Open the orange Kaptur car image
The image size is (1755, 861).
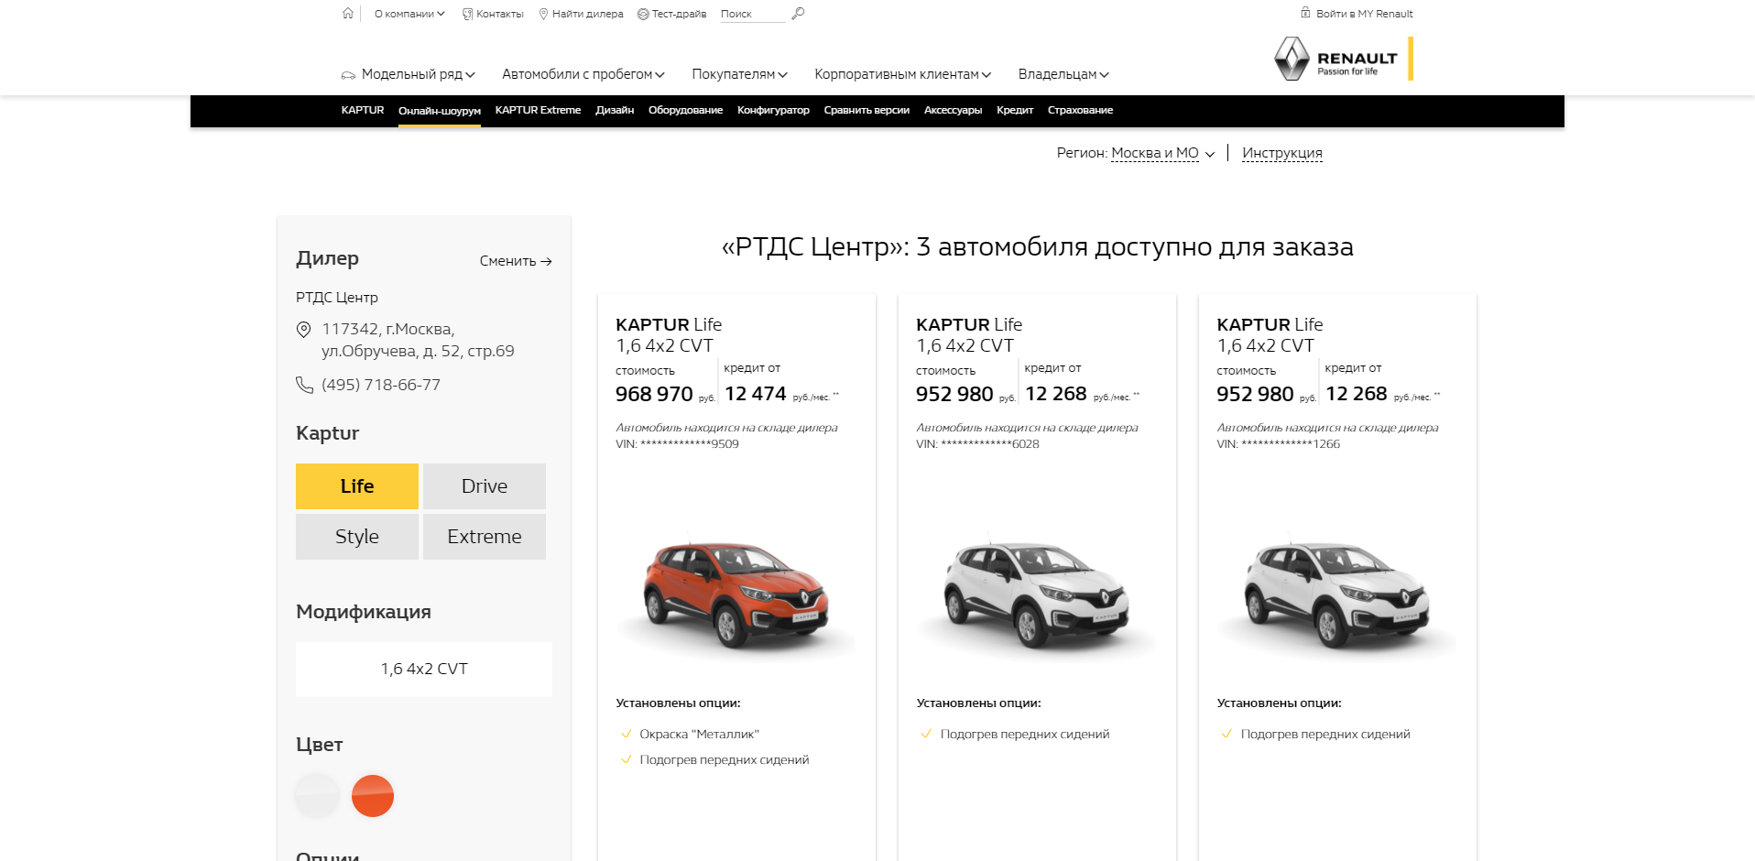tap(736, 595)
